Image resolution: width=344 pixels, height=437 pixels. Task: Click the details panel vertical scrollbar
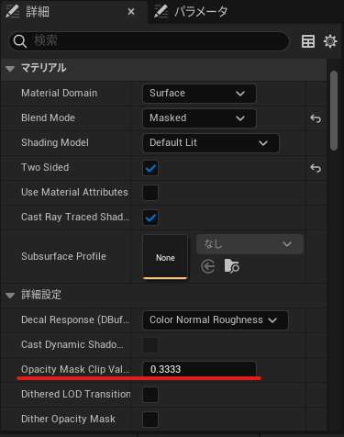coord(334,110)
